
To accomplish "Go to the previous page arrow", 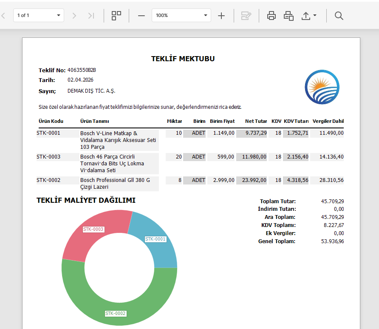I will [3, 16].
